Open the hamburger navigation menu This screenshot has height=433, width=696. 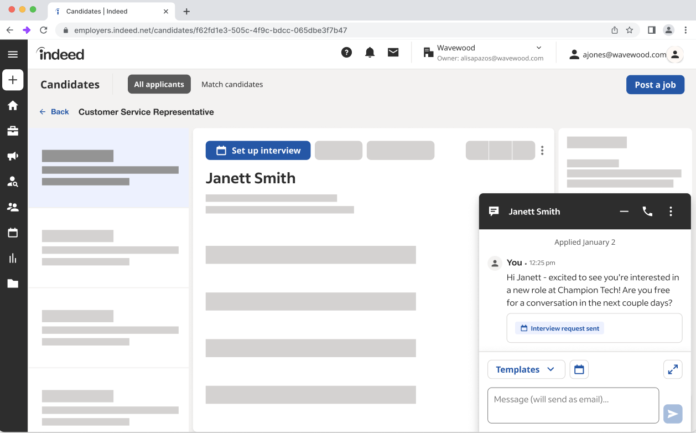click(x=13, y=54)
